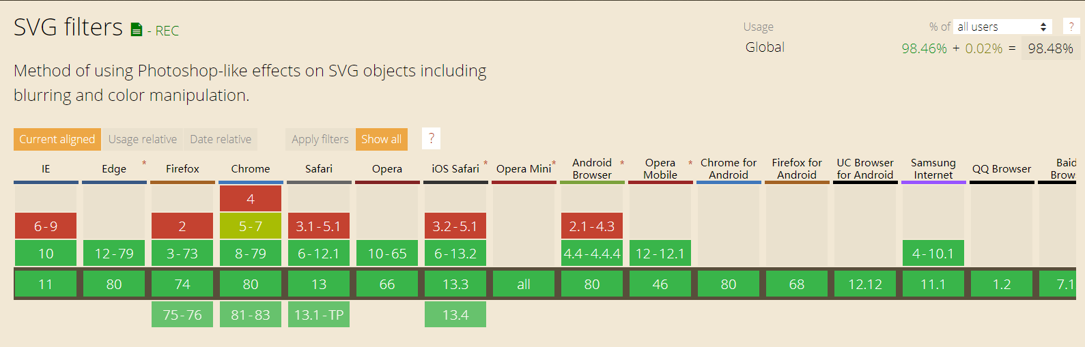
Task: Open the REC specification status link
Action: 167,31
